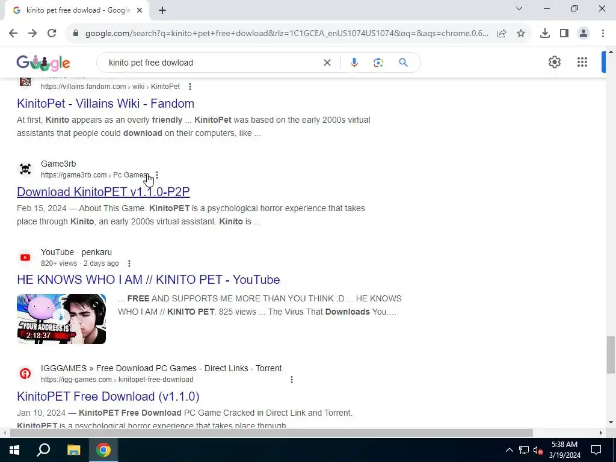The width and height of the screenshot is (616, 462).
Task: Share this page from the address bar
Action: coord(501,34)
